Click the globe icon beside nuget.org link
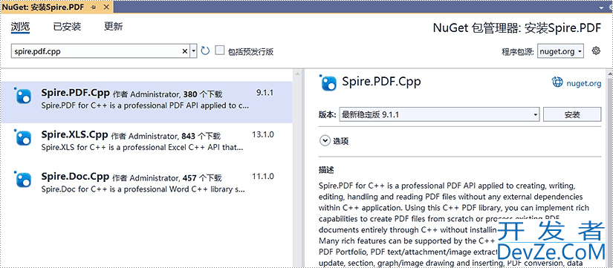This screenshot has width=613, height=268. (x=557, y=82)
